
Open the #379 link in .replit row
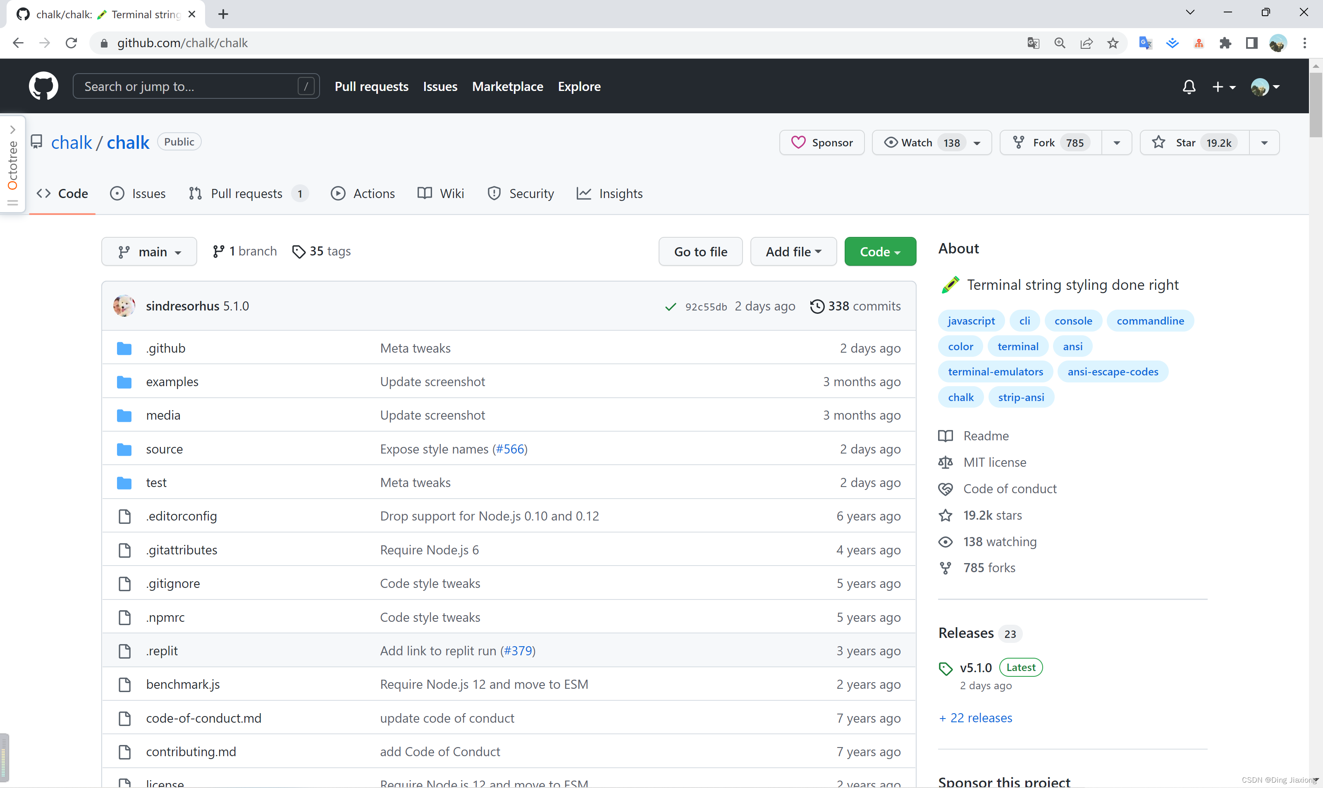click(518, 651)
